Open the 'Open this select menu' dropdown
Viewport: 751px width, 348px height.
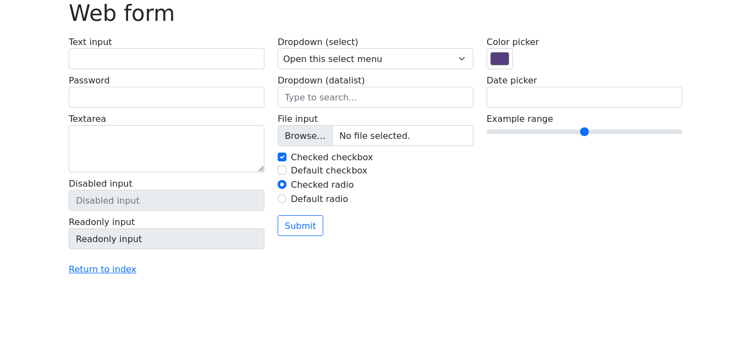(x=375, y=59)
